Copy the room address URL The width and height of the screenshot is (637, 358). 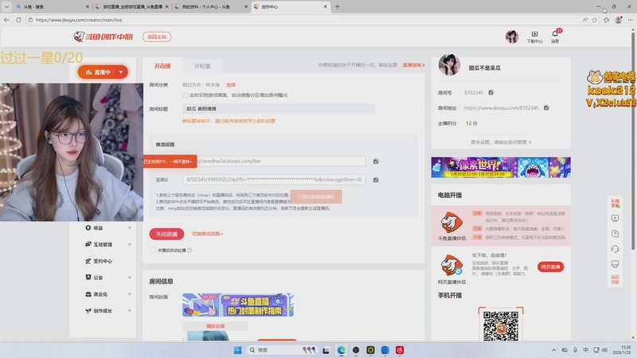[x=546, y=107]
